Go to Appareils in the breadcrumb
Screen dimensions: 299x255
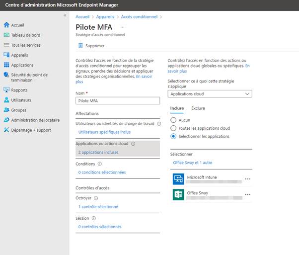coord(105,17)
